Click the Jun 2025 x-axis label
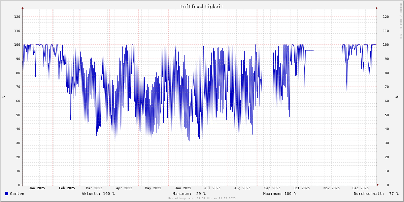The height and width of the screenshot is (202, 404). pyautogui.click(x=183, y=188)
